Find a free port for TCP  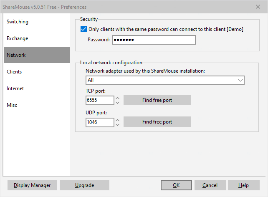point(157,100)
